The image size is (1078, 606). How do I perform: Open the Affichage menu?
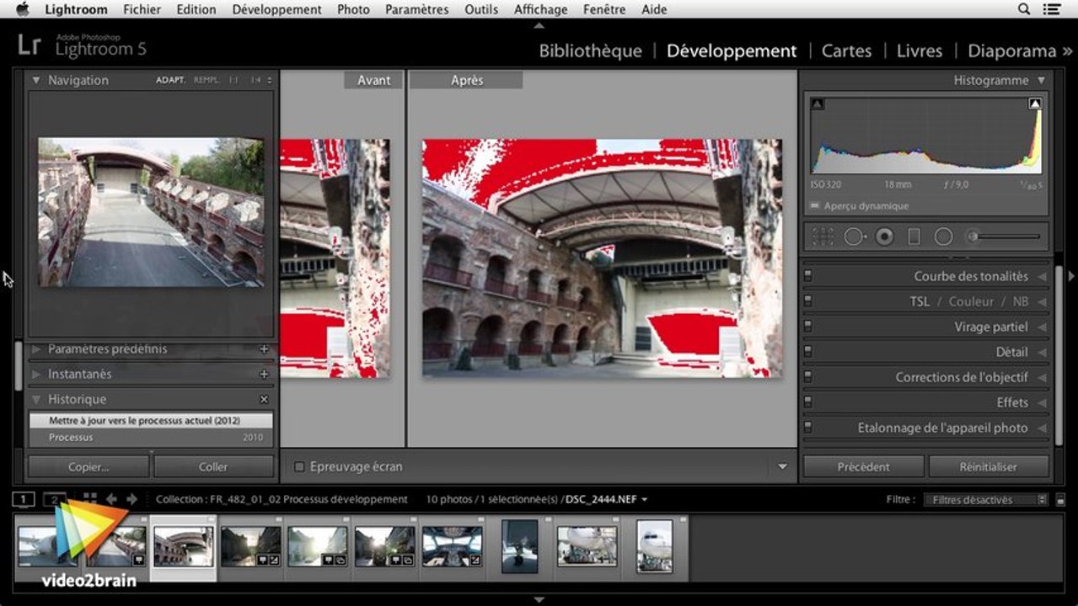(540, 9)
